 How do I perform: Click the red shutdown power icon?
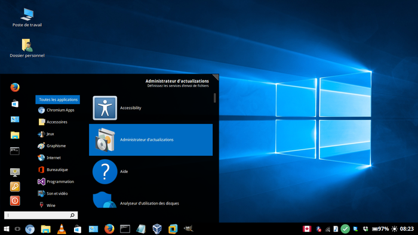click(15, 200)
